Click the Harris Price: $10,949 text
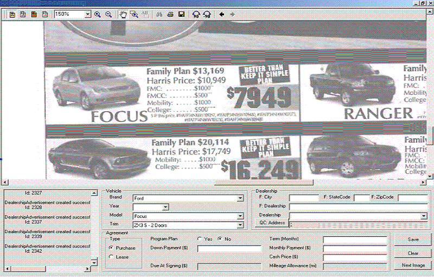This screenshot has height=277, width=434. tap(186, 80)
